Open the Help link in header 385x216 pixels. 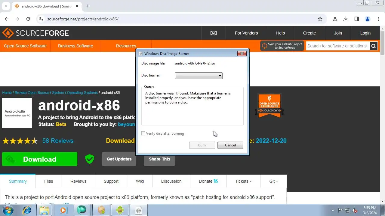[x=280, y=33]
